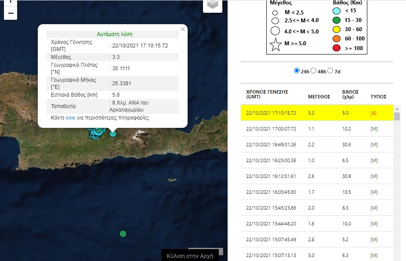This screenshot has height=261, width=406.
Task: Open the map layers selector
Action: pos(212,5)
